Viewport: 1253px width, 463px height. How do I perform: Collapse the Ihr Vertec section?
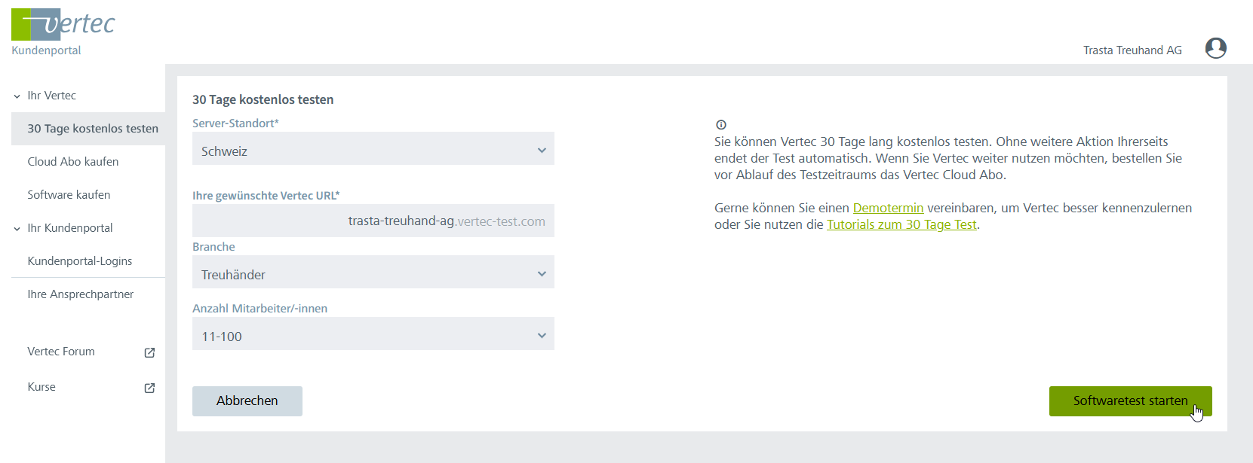[17, 96]
